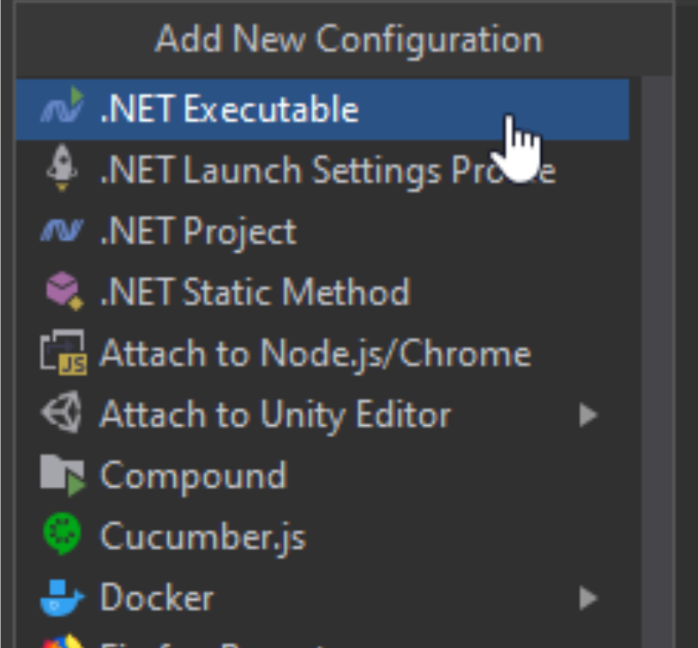Click the rocket icon for Launch Settings Profile
This screenshot has width=698, height=648.
pyautogui.click(x=62, y=167)
